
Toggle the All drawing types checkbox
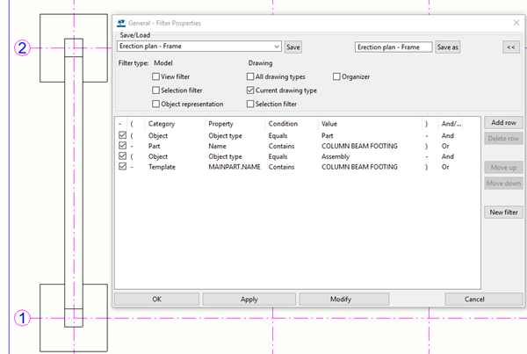250,77
